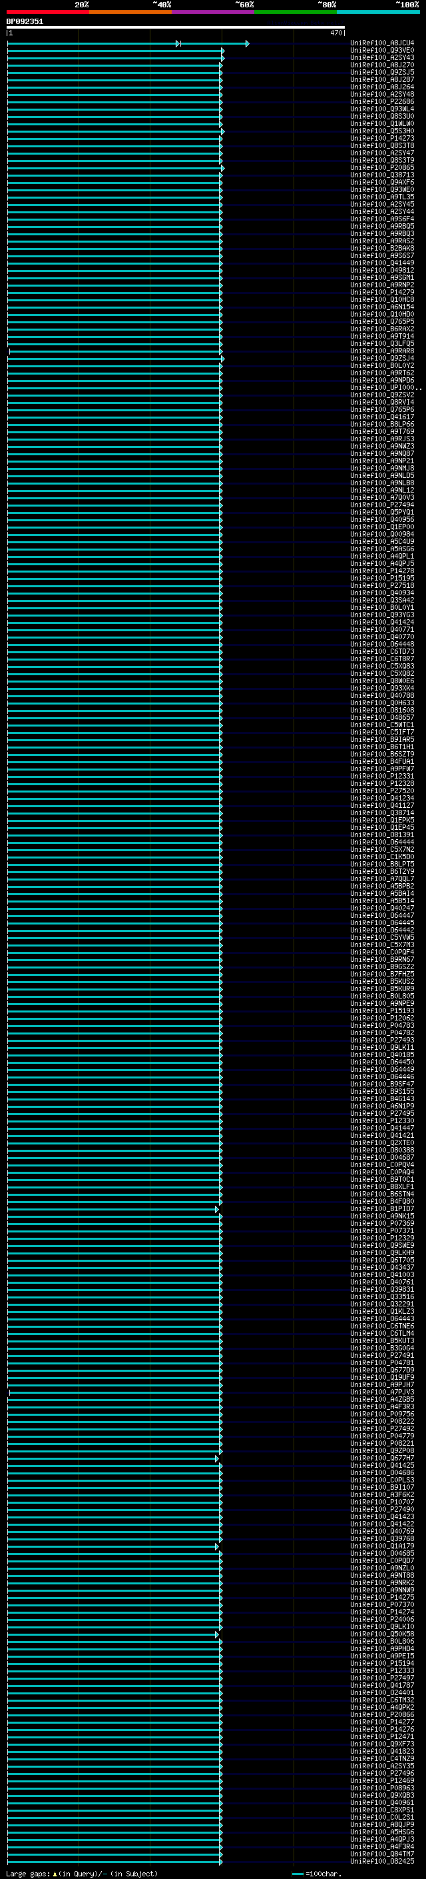Click hit label UniRef100_Q38713

click(x=381, y=175)
